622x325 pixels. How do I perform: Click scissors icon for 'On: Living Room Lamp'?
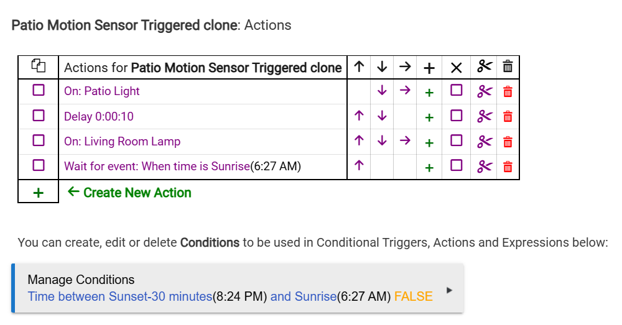coord(485,141)
